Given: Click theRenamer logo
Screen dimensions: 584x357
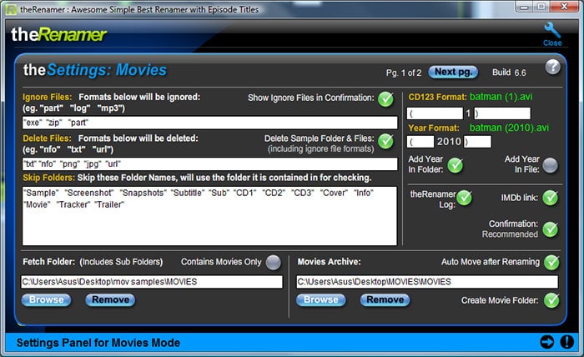Looking at the screenshot, I should (x=59, y=35).
